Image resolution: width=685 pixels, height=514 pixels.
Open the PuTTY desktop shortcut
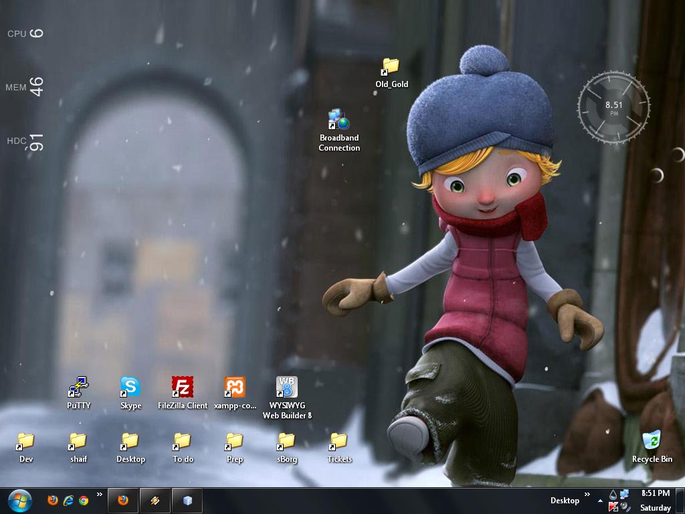pyautogui.click(x=78, y=388)
